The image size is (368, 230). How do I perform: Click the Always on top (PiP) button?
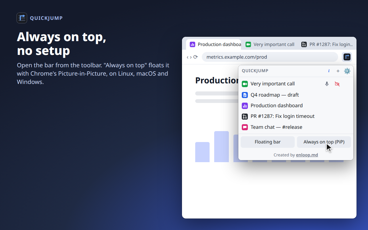pos(324,142)
